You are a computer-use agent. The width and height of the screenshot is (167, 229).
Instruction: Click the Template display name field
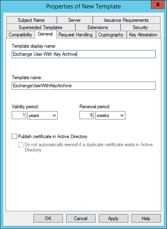pyautogui.click(x=83, y=54)
